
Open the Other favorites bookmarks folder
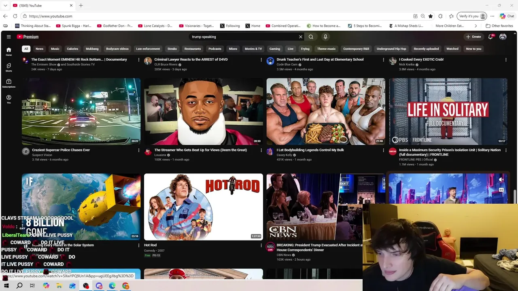coord(499,26)
